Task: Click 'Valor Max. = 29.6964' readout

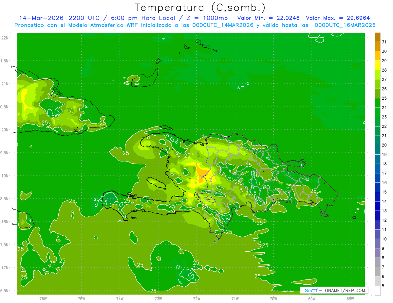Action: [x=338, y=18]
